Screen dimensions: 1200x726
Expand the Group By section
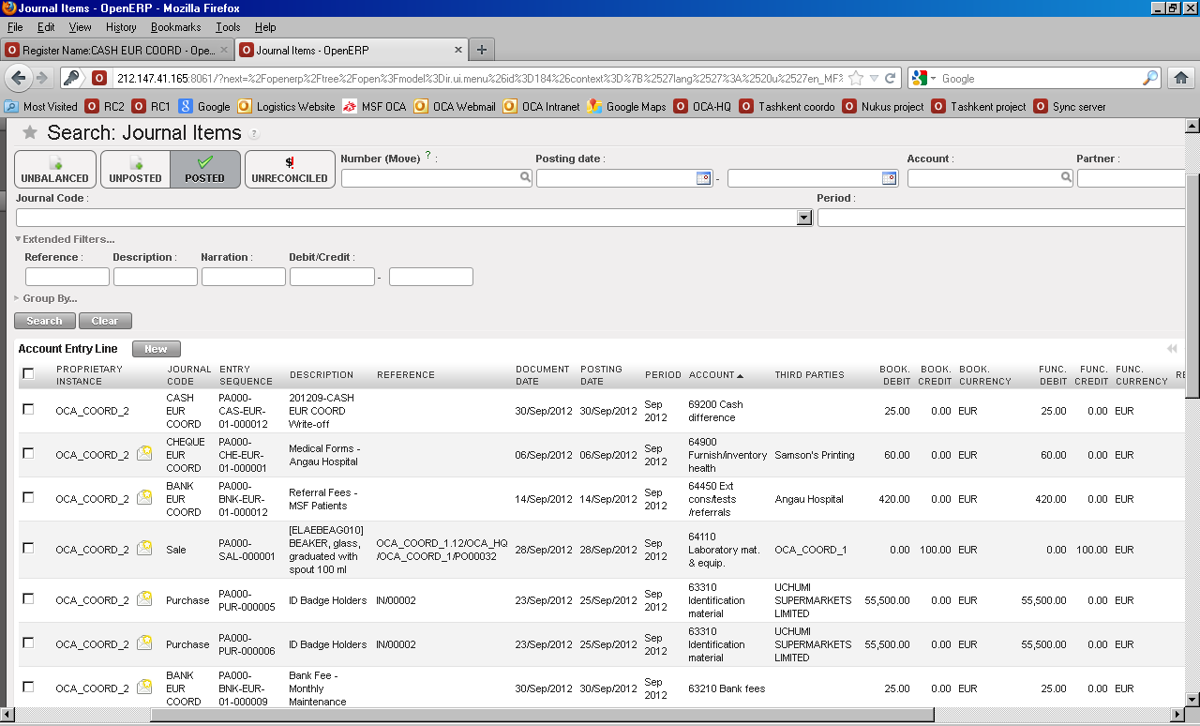pyautogui.click(x=49, y=298)
